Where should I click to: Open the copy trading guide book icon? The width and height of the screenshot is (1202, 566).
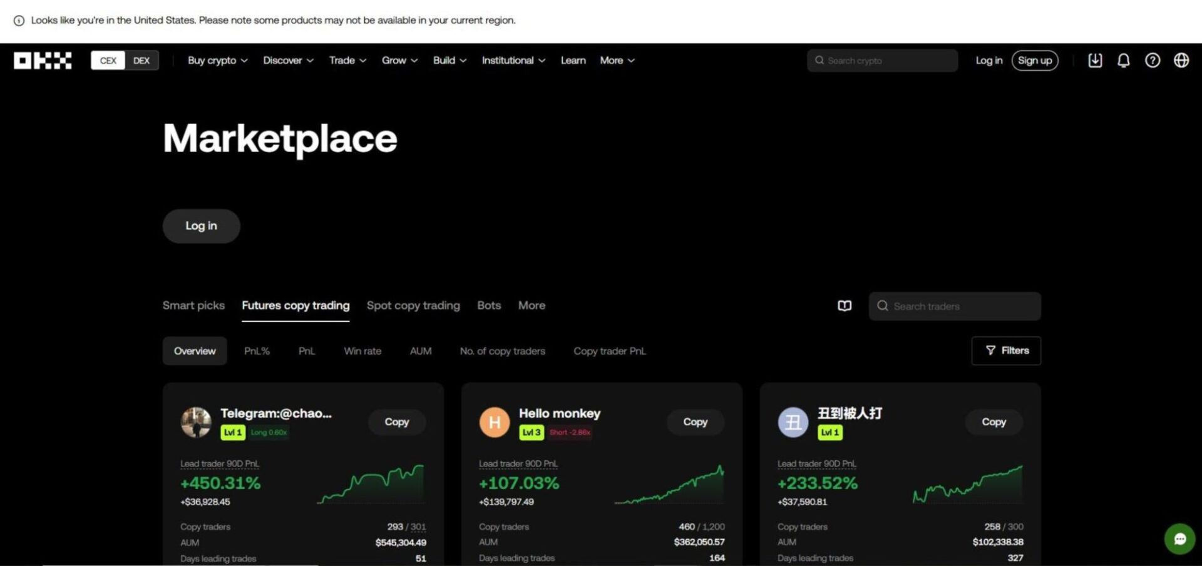click(x=845, y=306)
